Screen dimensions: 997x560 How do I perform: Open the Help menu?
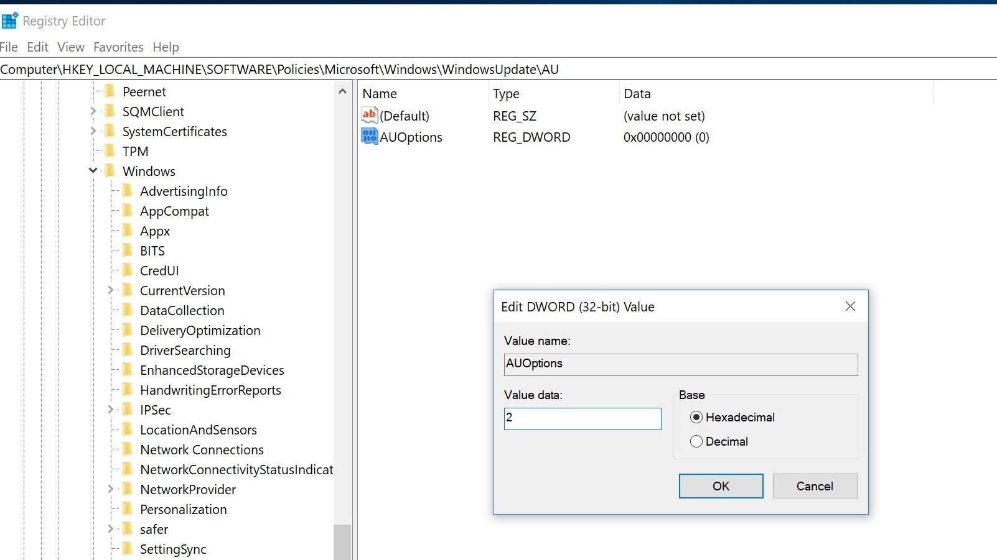pos(166,47)
